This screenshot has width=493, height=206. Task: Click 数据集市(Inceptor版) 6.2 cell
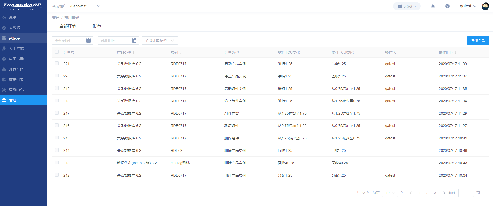click(x=137, y=163)
